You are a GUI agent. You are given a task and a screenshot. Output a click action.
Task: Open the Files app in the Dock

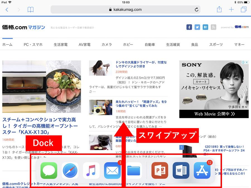(x=134, y=170)
